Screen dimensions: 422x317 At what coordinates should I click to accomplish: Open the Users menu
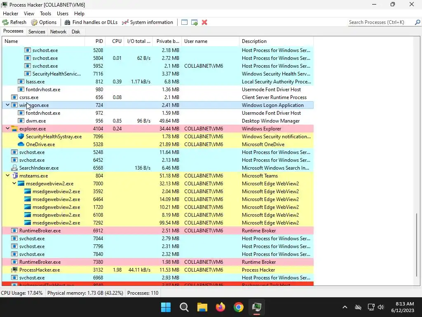click(63, 14)
